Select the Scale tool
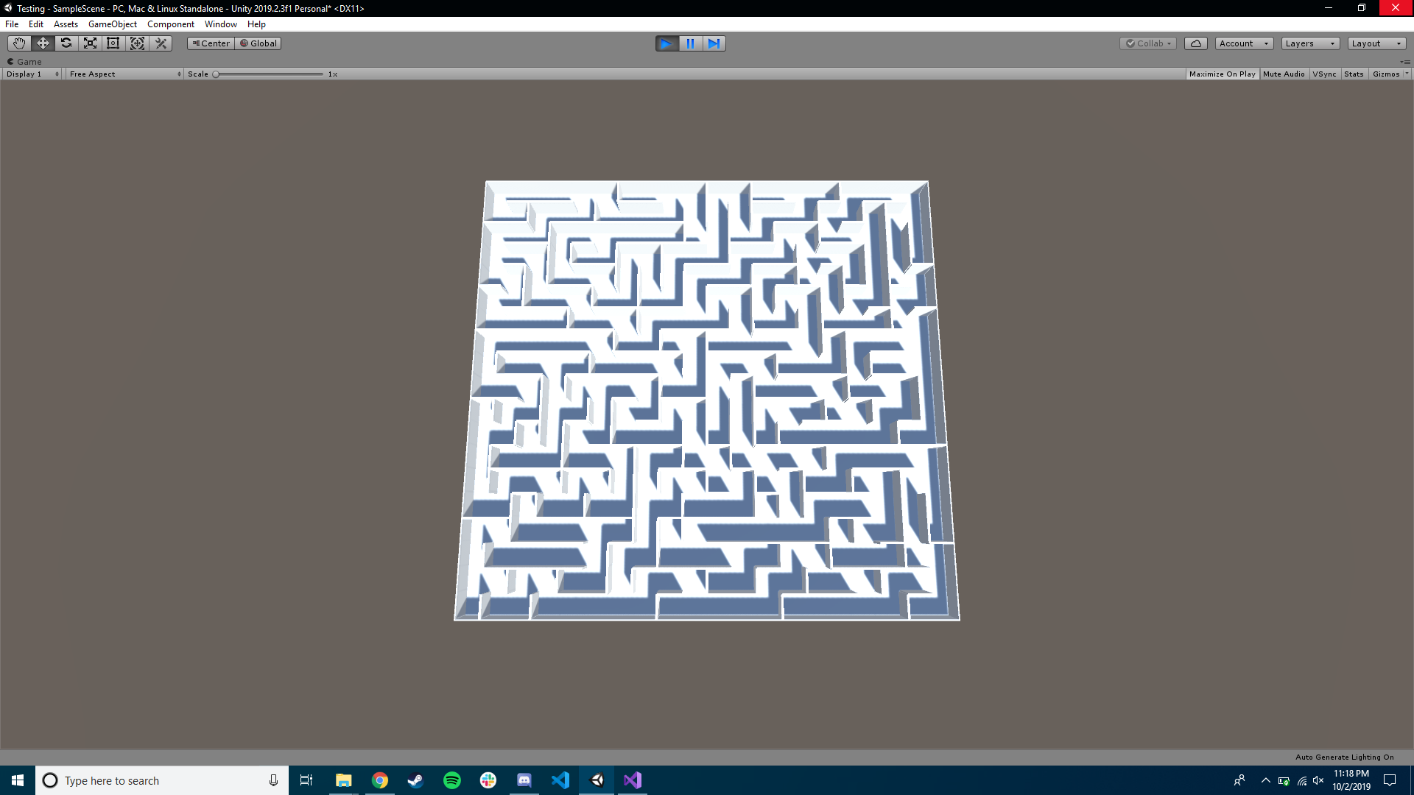 click(90, 43)
